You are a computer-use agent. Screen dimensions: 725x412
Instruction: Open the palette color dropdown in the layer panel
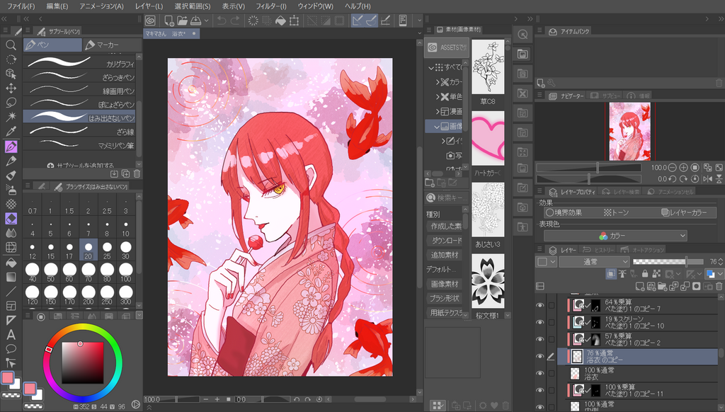546,262
